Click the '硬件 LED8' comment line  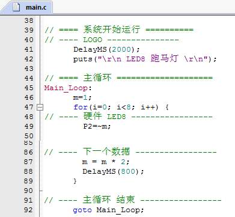[x=128, y=117]
